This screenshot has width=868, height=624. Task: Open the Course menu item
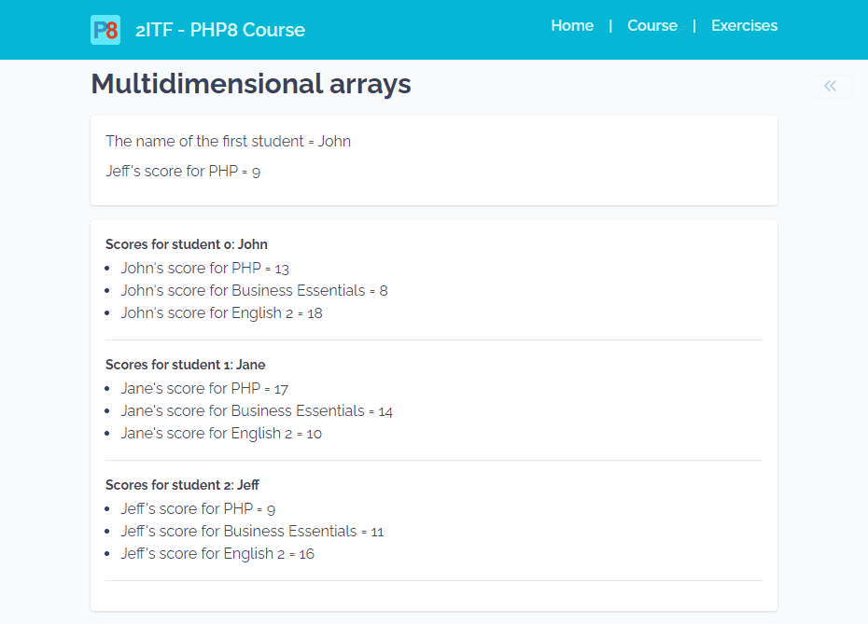(x=652, y=25)
